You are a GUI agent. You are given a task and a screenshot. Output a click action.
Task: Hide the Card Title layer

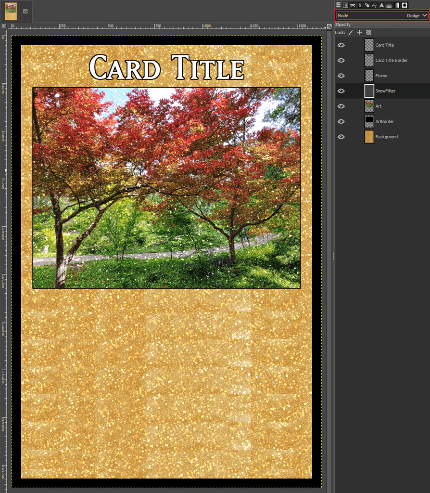(341, 45)
